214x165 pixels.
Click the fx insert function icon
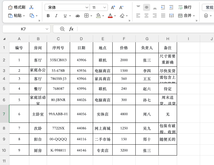pos(71,29)
